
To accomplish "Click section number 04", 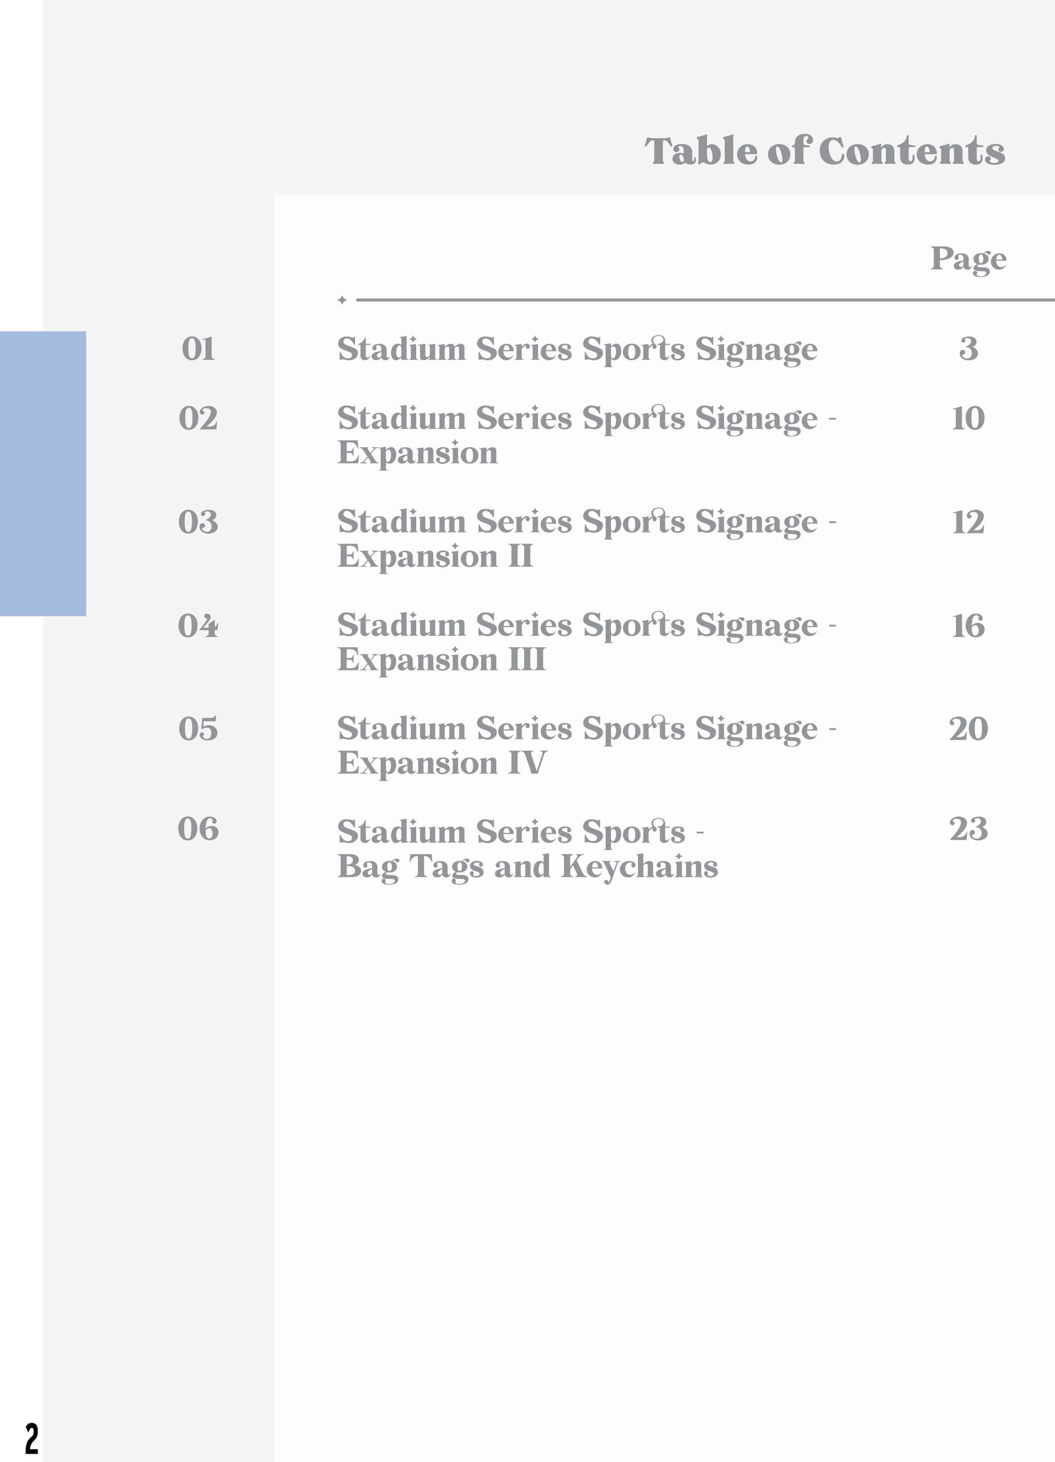I will pyautogui.click(x=198, y=625).
